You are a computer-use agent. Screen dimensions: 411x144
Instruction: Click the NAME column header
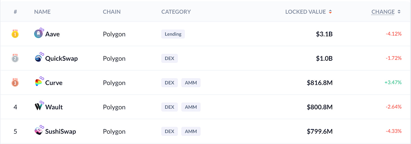pos(42,12)
